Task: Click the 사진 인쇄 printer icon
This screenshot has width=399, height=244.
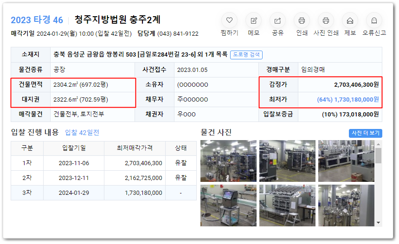Action: pos(326,20)
